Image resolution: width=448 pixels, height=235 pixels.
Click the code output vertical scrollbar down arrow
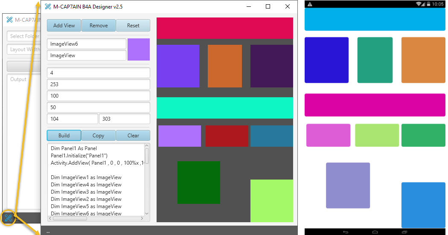(x=147, y=213)
